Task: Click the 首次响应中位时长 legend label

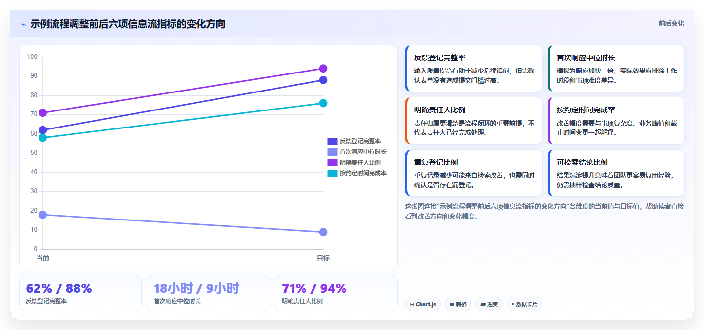Action: (363, 152)
